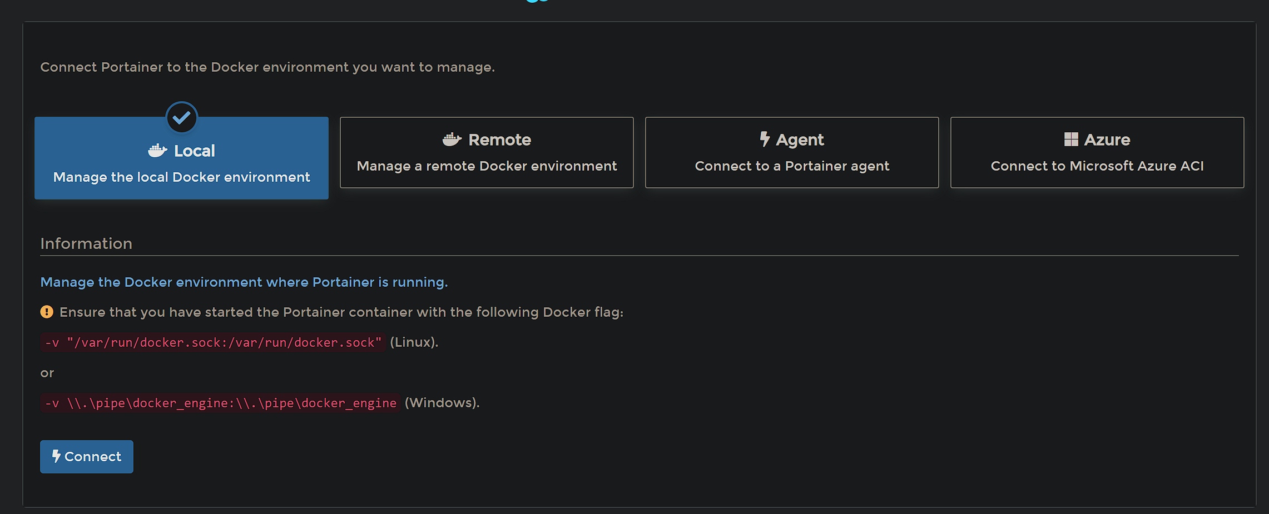This screenshot has height=514, width=1269.
Task: Click the 'Manage the local Docker environment' description
Action: tap(181, 177)
